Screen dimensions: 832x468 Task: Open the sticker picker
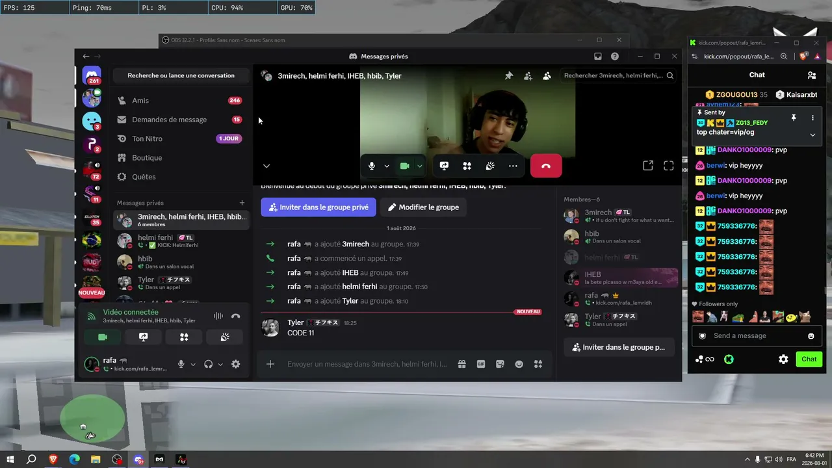(x=500, y=364)
